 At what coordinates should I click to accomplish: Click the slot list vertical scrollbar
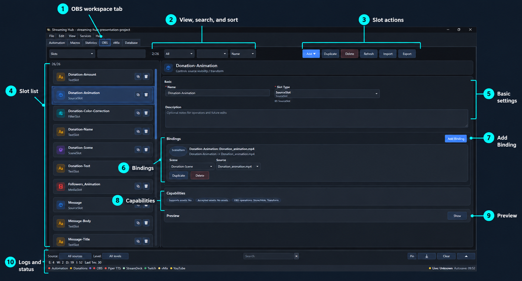[156, 104]
